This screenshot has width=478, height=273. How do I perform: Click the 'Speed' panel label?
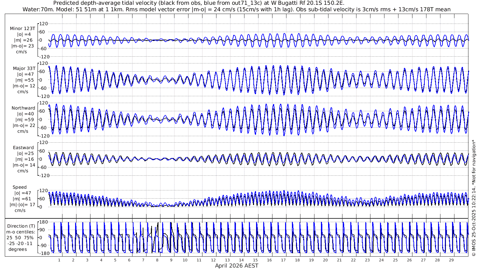tap(20, 187)
